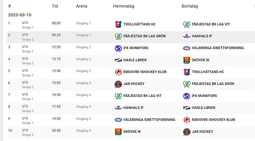Image resolution: width=255 pixels, height=141 pixels.
Task: Click IFK Munkfors logo in match 3
Action: pyautogui.click(x=118, y=48)
